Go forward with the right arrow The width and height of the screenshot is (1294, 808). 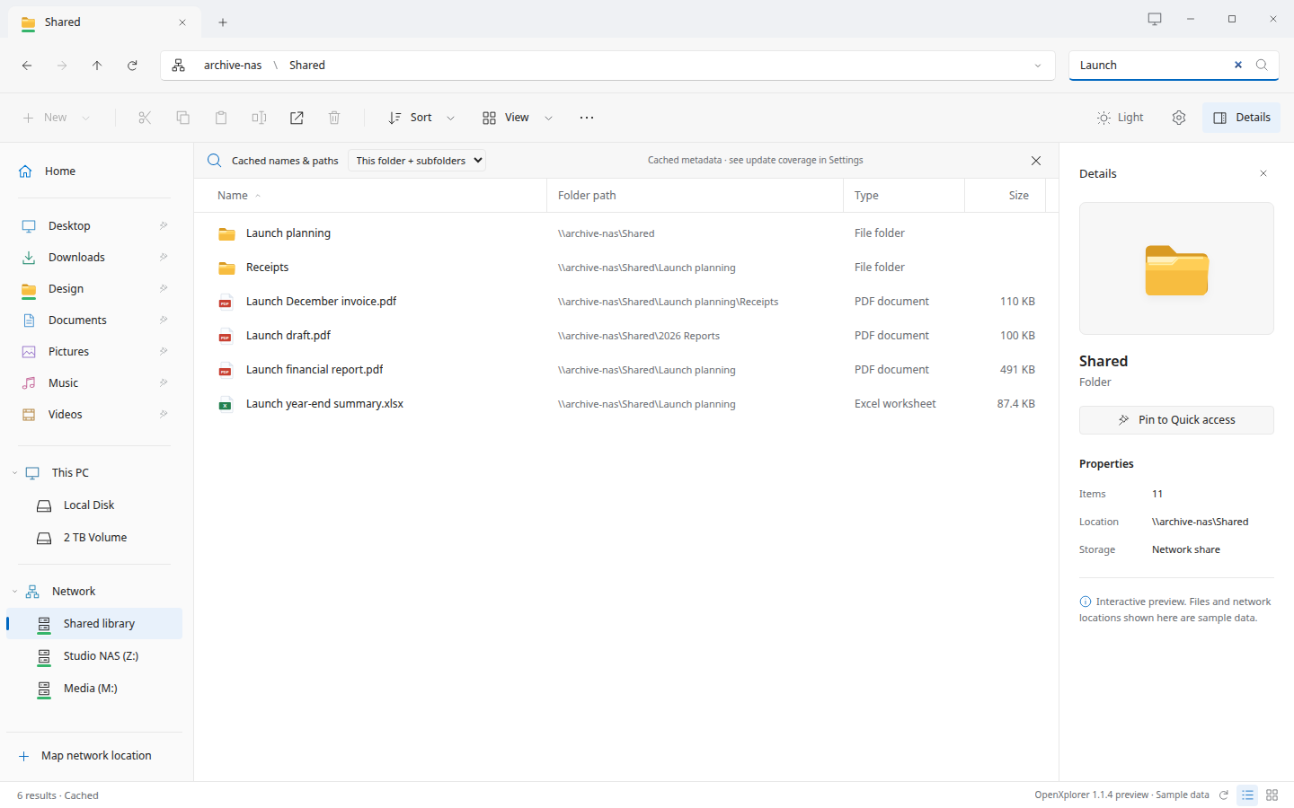pyautogui.click(x=62, y=66)
